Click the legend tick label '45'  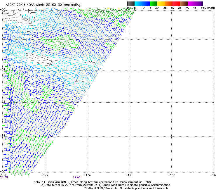click(195, 8)
